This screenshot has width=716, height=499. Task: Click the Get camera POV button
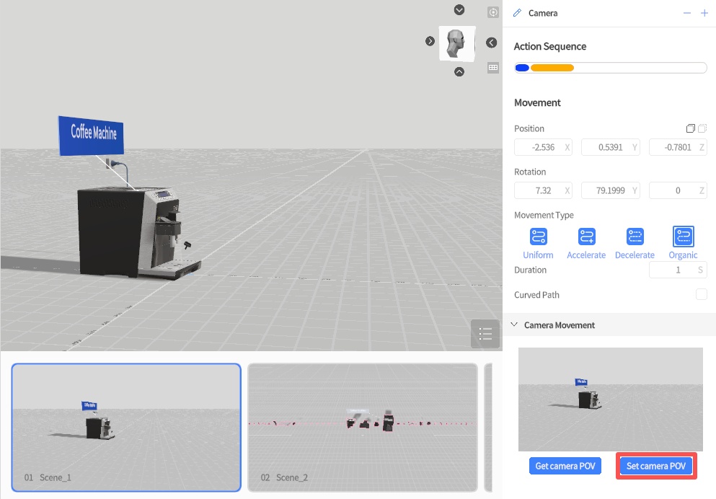[x=565, y=466]
